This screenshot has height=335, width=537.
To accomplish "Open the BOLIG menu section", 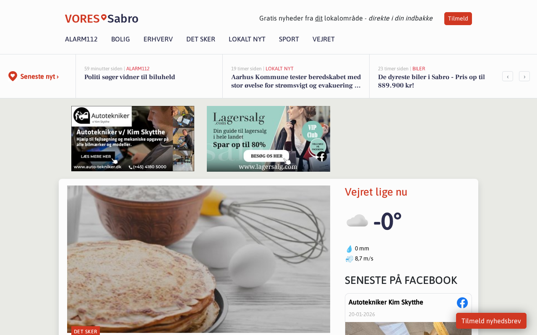I will (120, 39).
